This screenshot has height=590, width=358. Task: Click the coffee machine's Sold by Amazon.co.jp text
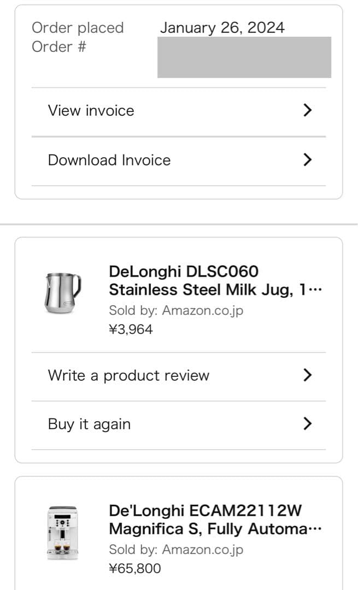click(176, 550)
